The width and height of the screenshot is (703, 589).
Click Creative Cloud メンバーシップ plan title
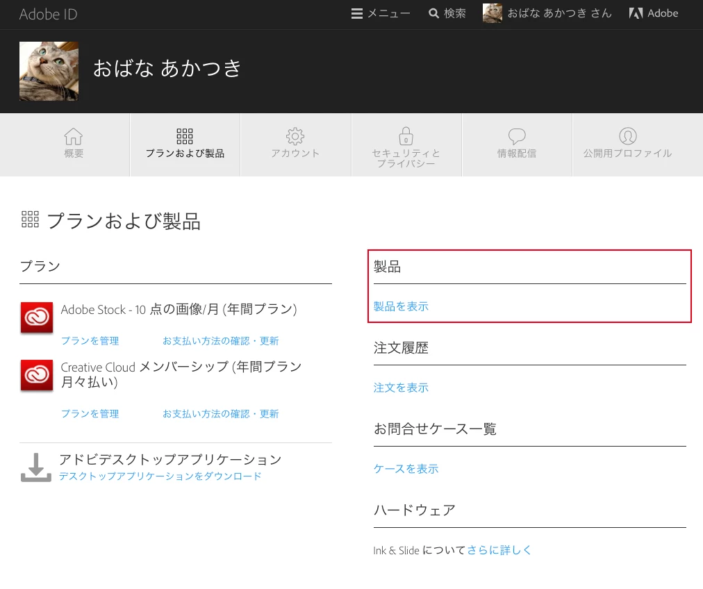coord(181,374)
